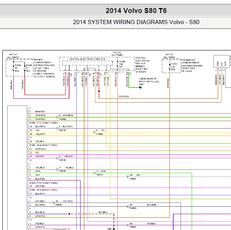Viewport: 231px width, 230px height.
Task: Click vertical "GRN/RED" label below fuse C12
Action: (x=168, y=83)
